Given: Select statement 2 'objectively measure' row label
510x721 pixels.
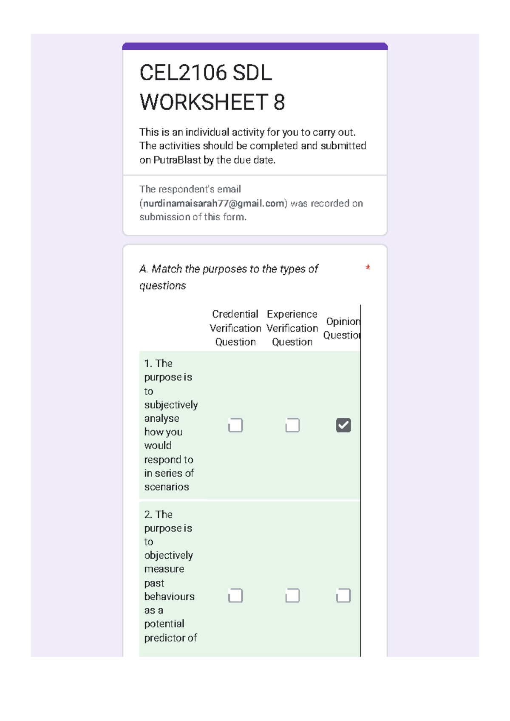Looking at the screenshot, I should click(x=170, y=576).
